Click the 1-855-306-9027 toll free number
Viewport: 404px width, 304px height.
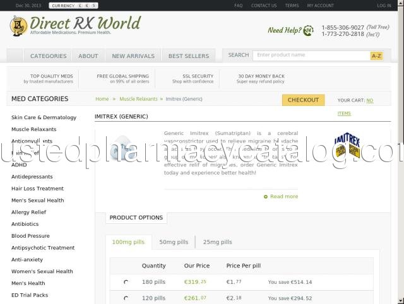[343, 28]
